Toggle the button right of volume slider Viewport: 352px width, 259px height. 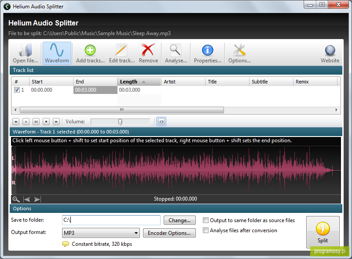[161, 122]
